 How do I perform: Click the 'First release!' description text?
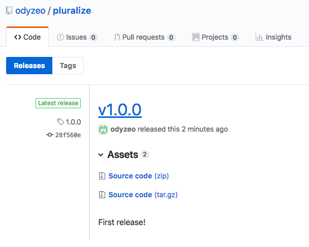[122, 223]
